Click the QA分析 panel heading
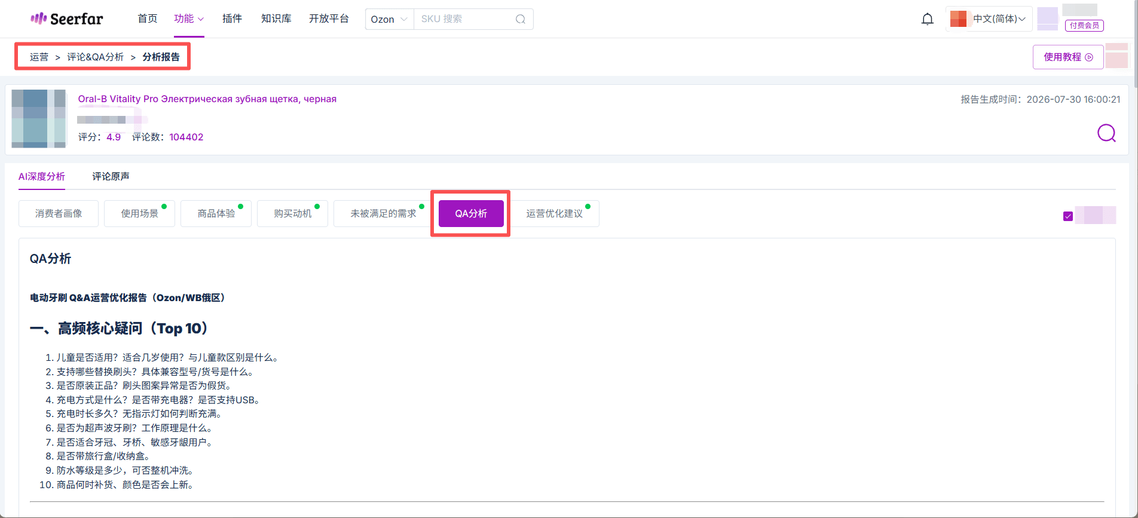 [51, 259]
